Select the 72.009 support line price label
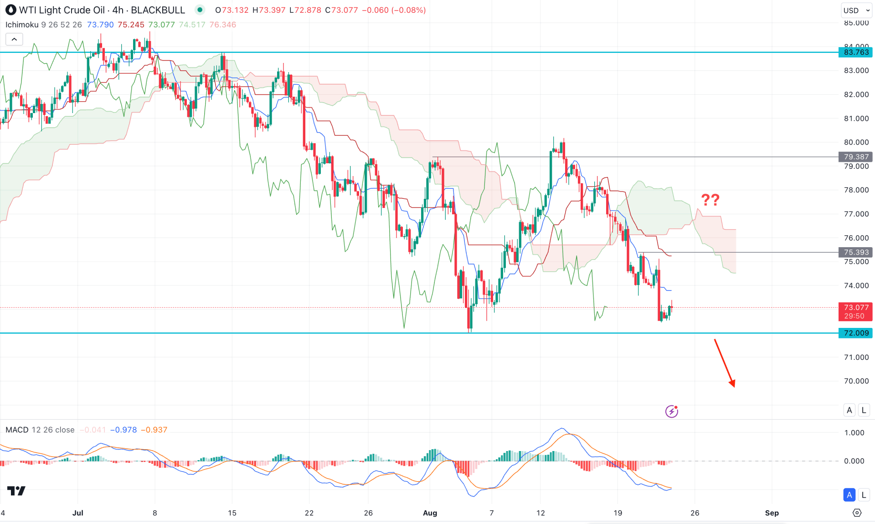Viewport: 875px width, 524px height. (856, 333)
